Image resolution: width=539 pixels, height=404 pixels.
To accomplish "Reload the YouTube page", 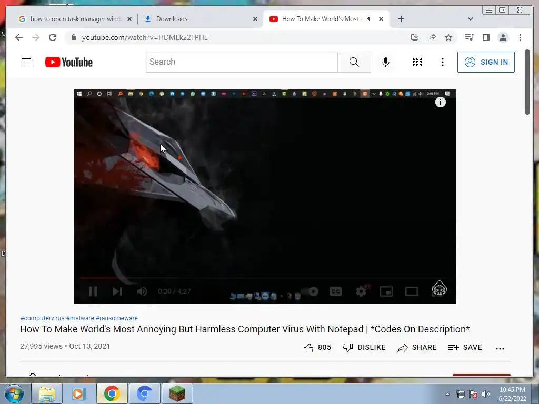I will (53, 37).
